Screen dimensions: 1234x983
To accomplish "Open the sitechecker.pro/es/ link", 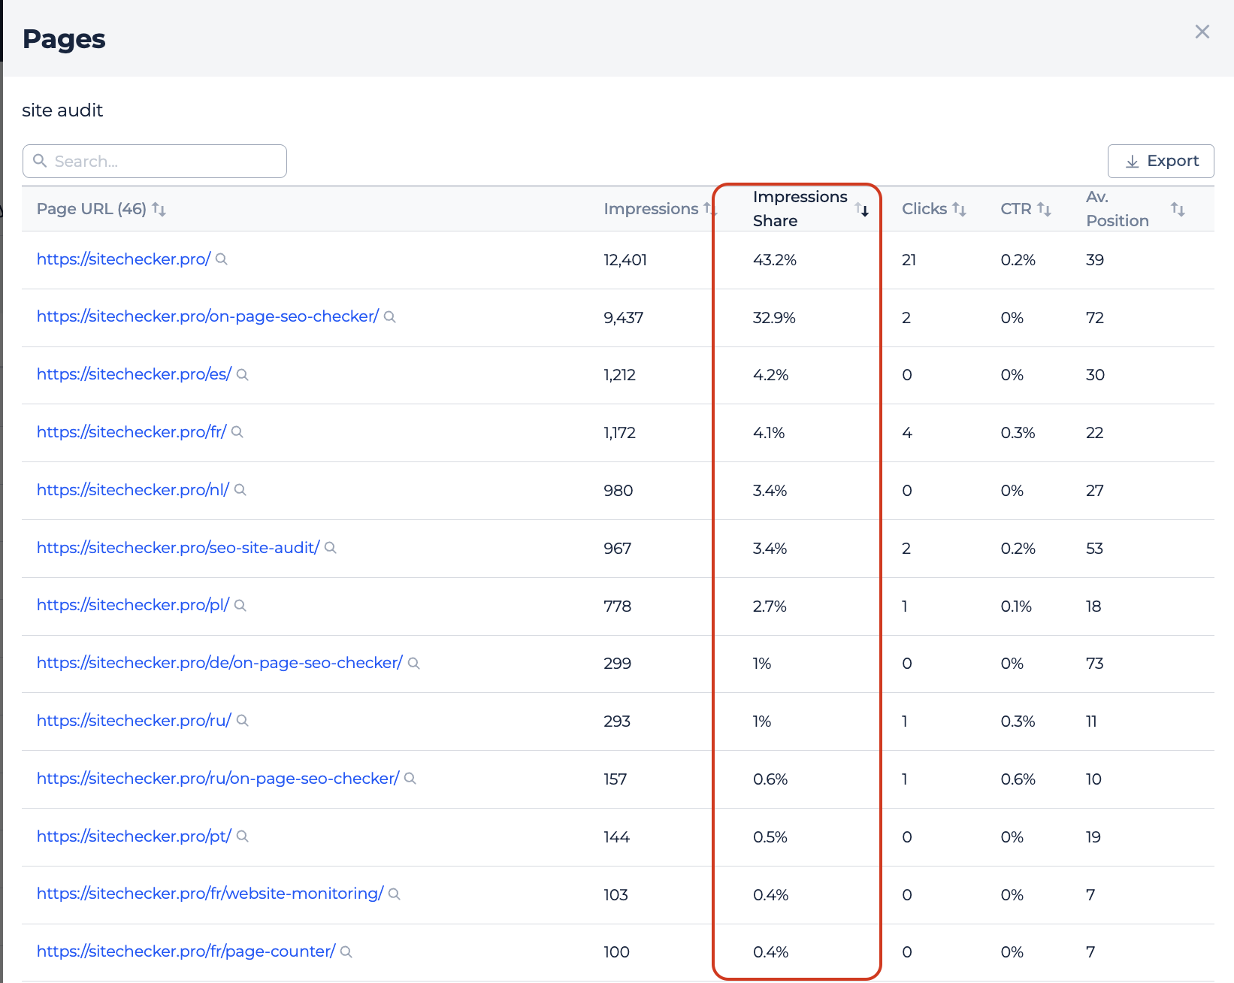I will pyautogui.click(x=134, y=374).
